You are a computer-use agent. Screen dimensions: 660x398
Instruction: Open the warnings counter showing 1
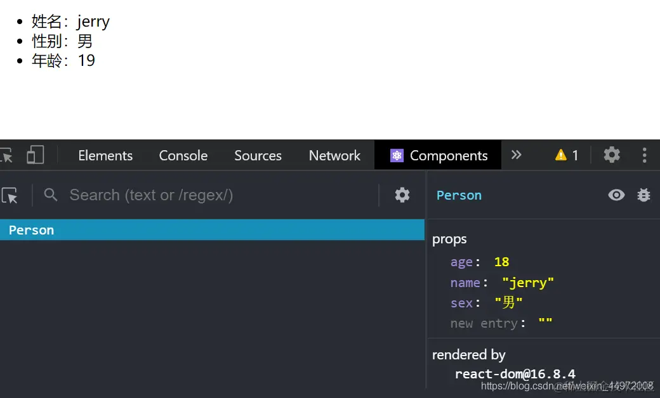tap(567, 155)
